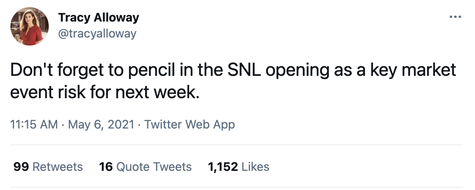Click the May 6, 2021 date
The image size is (475, 190).
[102, 125]
